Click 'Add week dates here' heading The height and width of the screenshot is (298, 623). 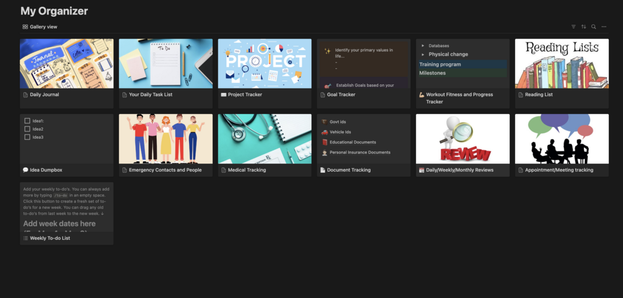pyautogui.click(x=60, y=224)
